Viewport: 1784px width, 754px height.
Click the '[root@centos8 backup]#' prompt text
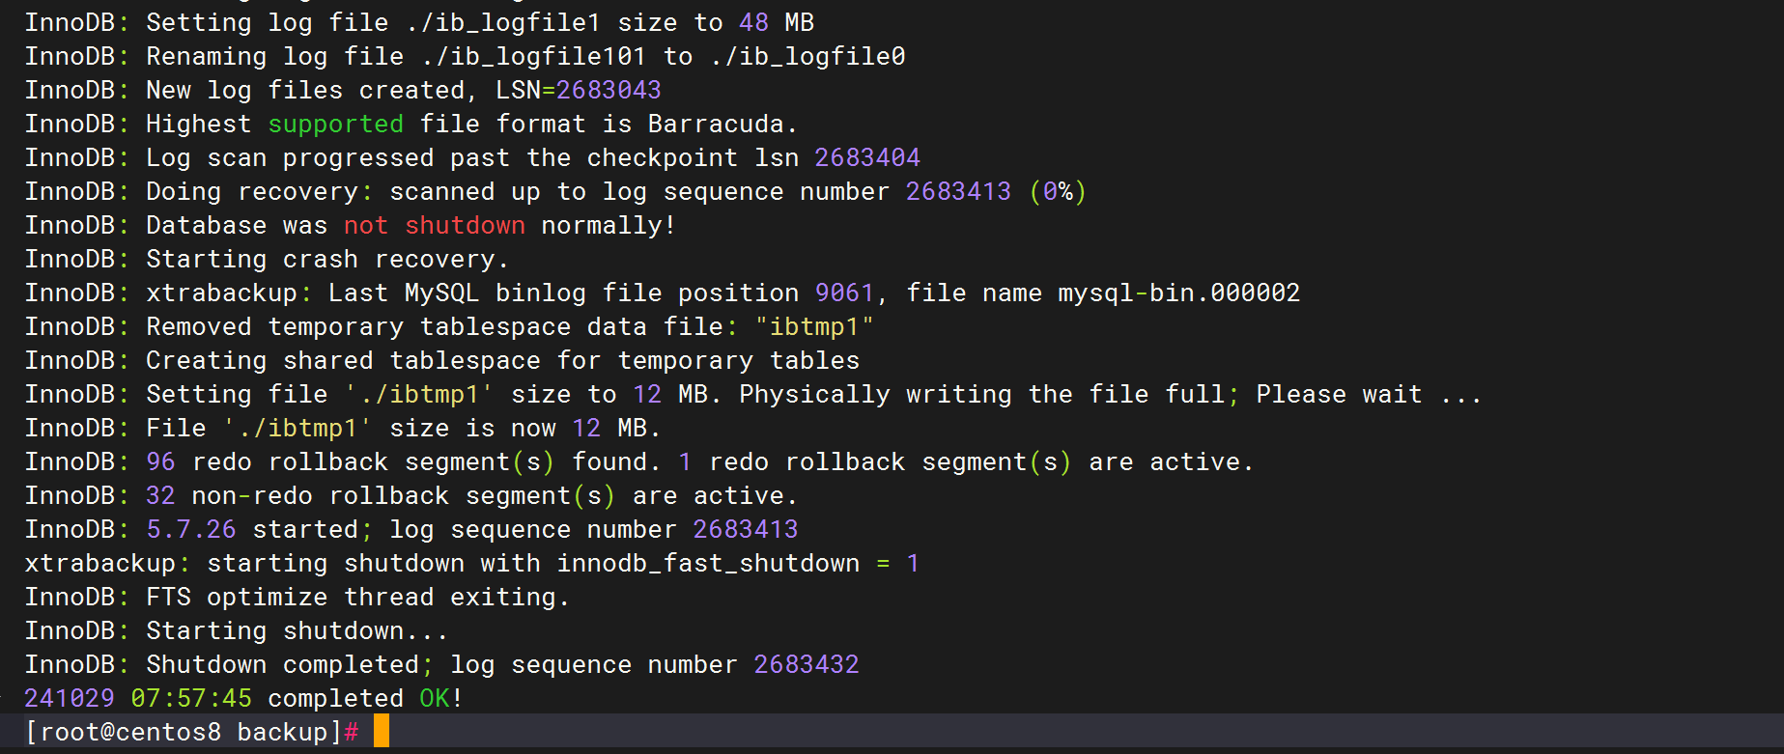point(192,732)
